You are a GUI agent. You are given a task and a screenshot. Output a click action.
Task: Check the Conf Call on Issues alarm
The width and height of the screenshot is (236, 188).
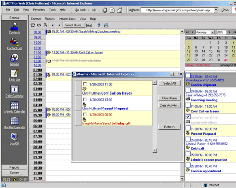point(85,84)
